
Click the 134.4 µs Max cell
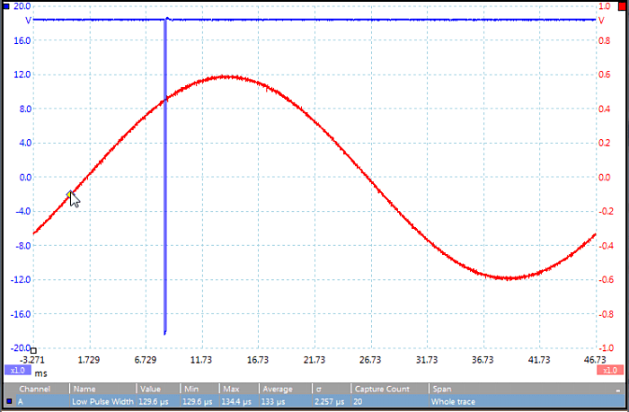pos(236,401)
